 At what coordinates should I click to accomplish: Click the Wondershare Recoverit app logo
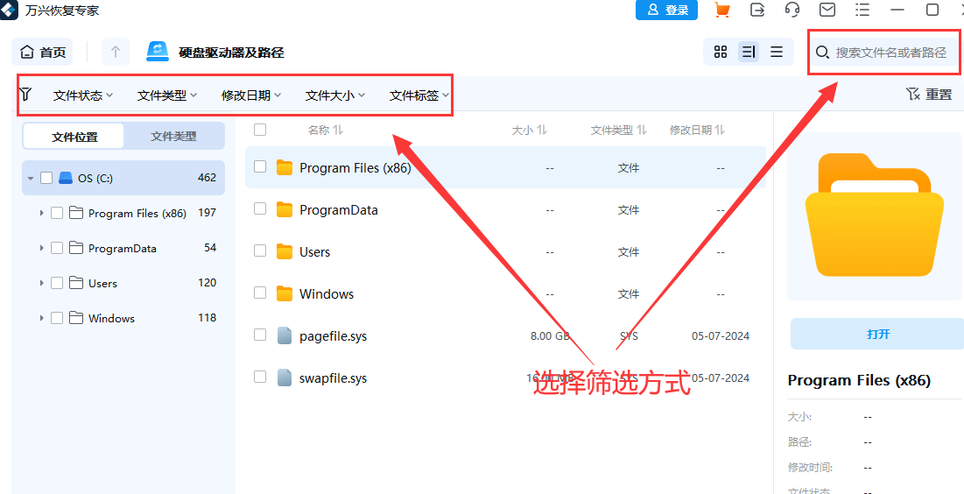click(8, 9)
